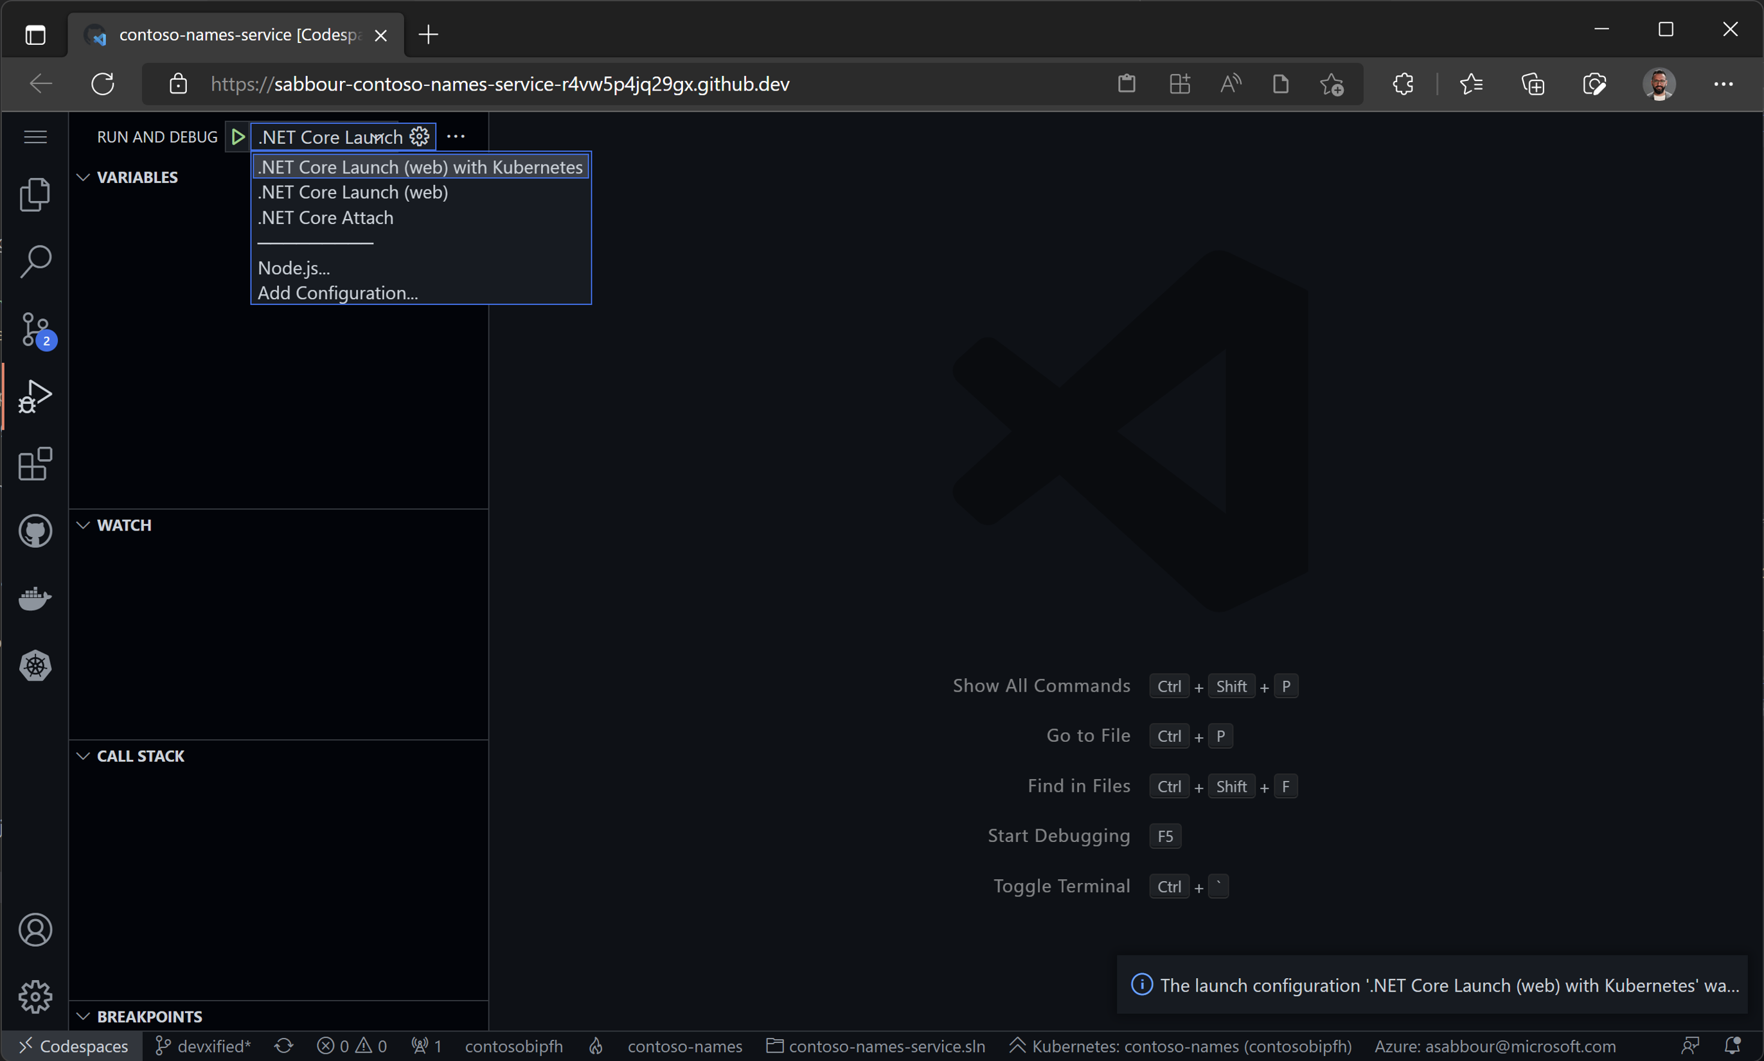
Task: Collapse the CALL STACK section
Action: coord(140,757)
